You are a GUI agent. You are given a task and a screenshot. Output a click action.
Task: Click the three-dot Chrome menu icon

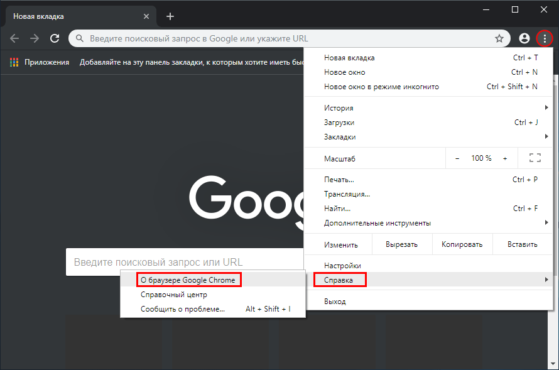(x=544, y=38)
